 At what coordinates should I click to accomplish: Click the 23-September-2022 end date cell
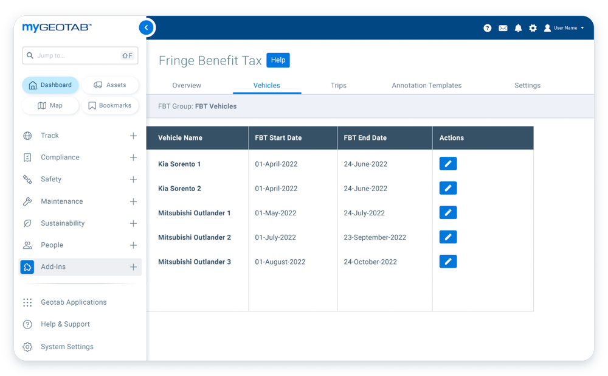tap(375, 237)
